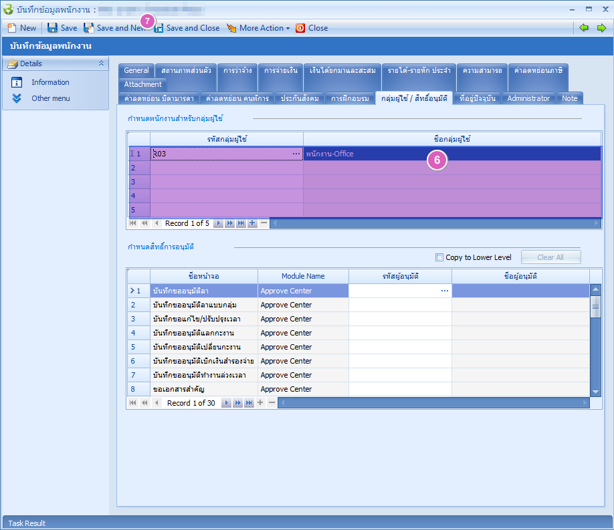Click the Module Name column header
The image size is (614, 530).
click(x=303, y=276)
